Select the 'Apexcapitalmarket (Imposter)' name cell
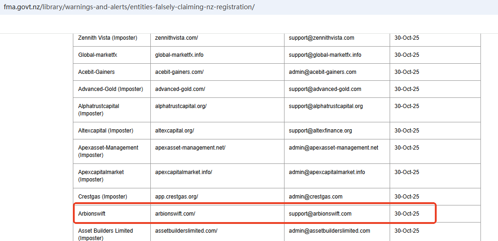Viewport: 498px width, 241px height. [x=112, y=176]
